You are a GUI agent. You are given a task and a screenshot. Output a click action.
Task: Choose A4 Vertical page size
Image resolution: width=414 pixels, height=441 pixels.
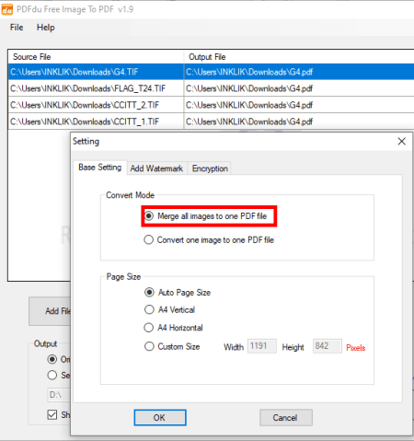[169, 309]
